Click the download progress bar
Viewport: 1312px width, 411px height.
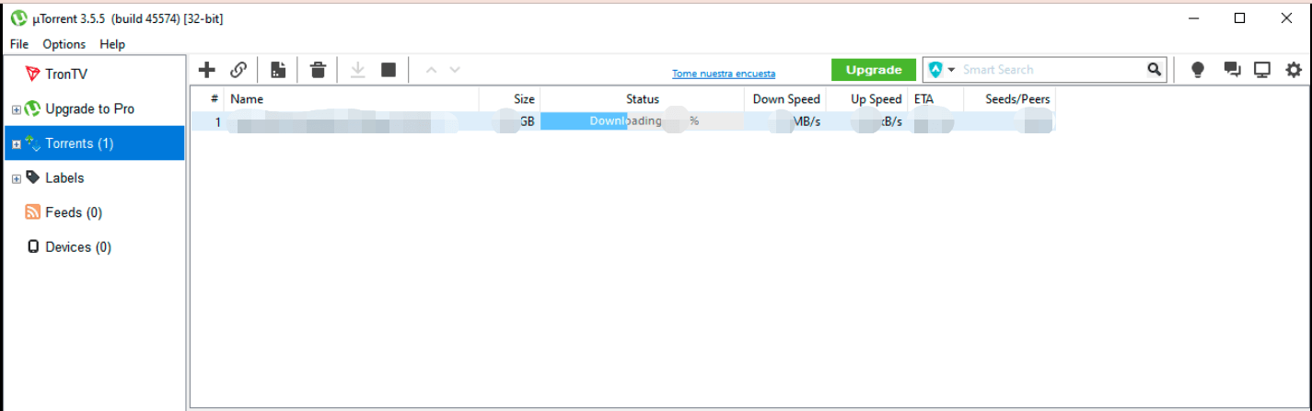tap(642, 121)
